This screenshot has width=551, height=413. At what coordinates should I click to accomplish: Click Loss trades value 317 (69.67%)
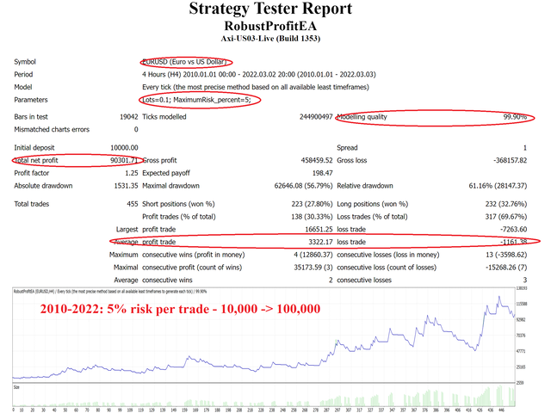[x=506, y=216]
